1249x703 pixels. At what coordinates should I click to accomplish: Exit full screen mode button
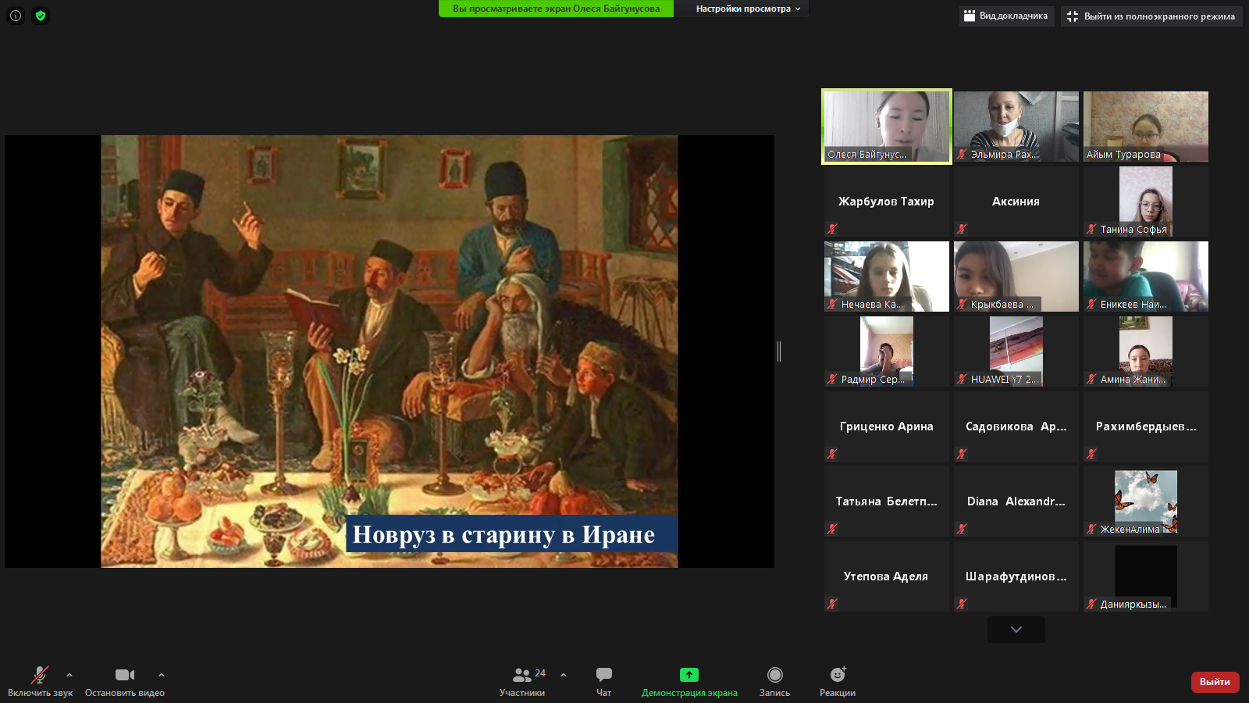point(1151,16)
